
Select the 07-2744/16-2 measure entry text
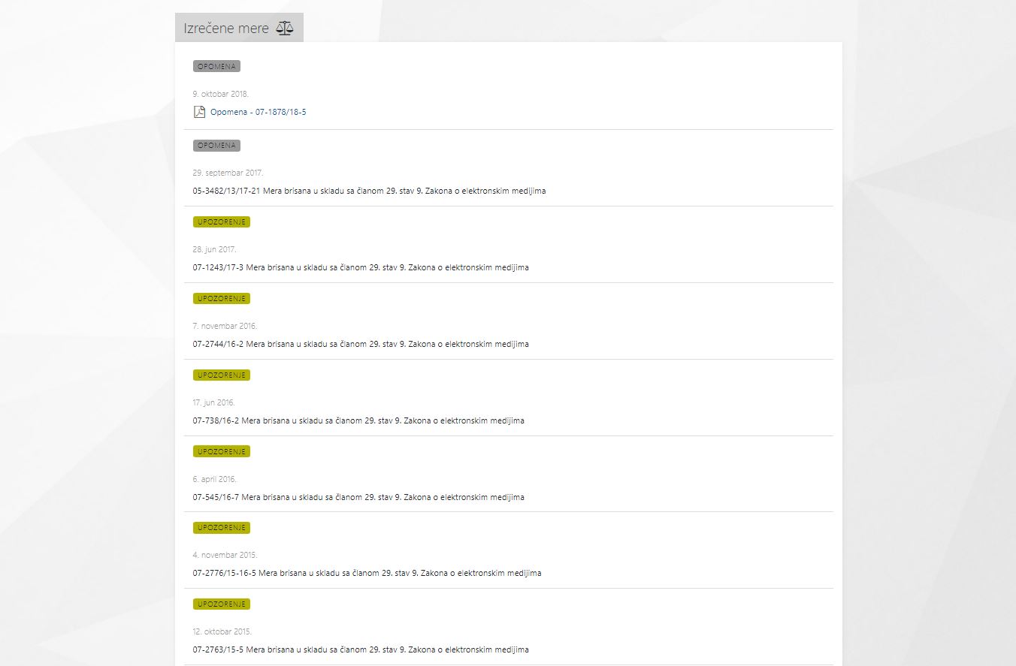tap(361, 344)
